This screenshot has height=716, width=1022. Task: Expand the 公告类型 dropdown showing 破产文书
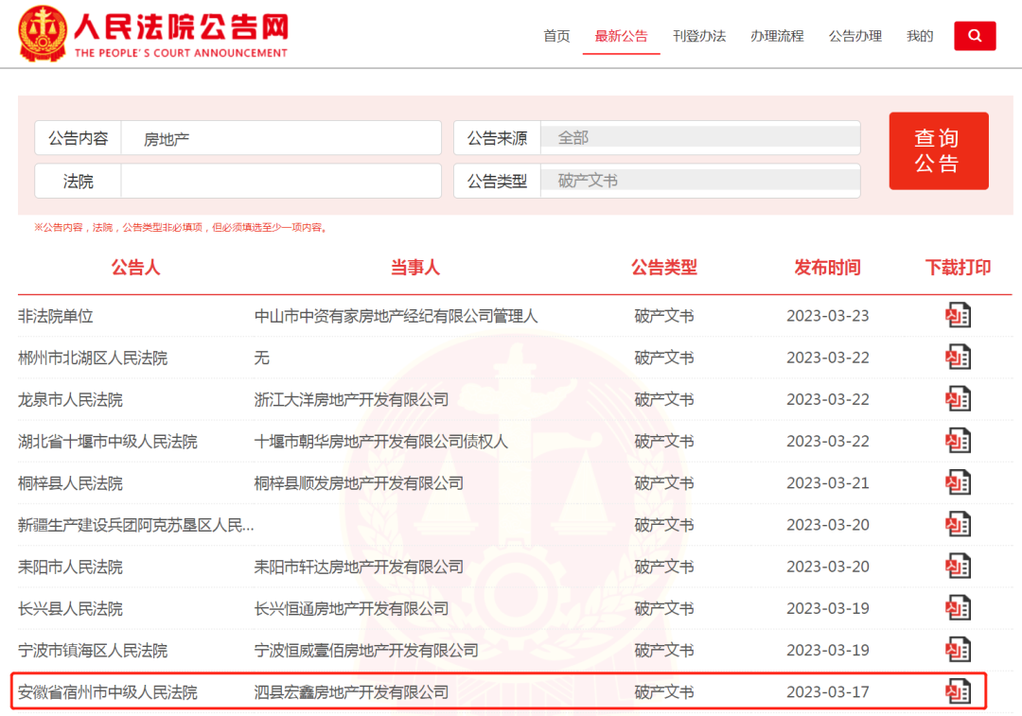(x=700, y=181)
